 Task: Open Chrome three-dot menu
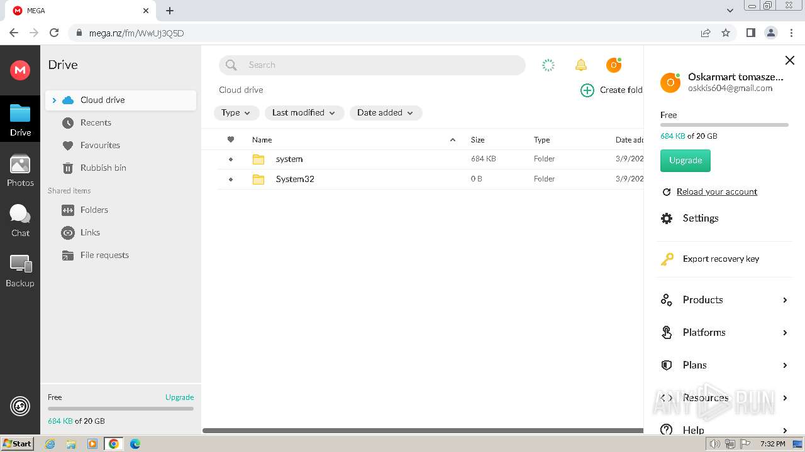click(x=791, y=33)
